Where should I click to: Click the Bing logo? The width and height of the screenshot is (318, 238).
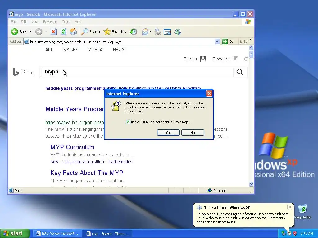[24, 72]
